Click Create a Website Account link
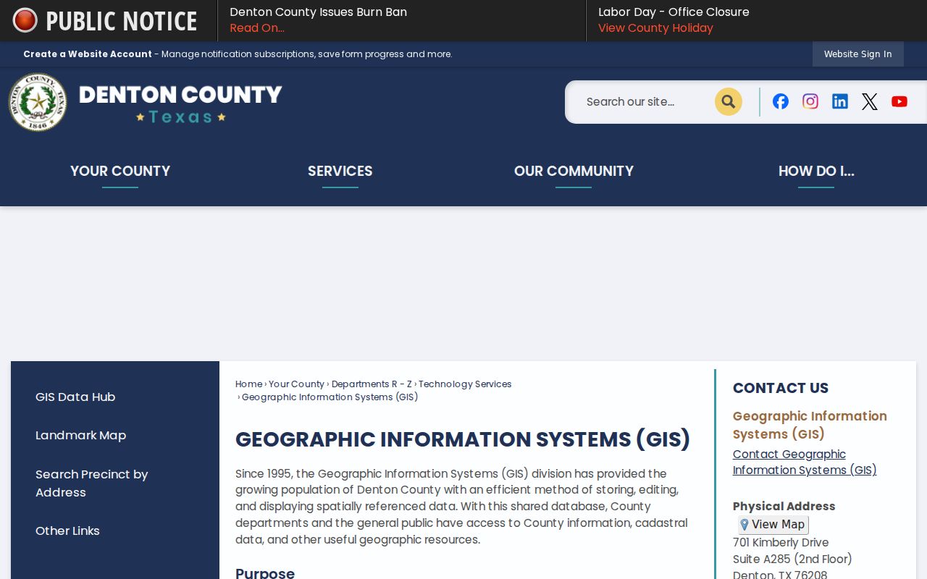The height and width of the screenshot is (579, 927). tap(88, 54)
